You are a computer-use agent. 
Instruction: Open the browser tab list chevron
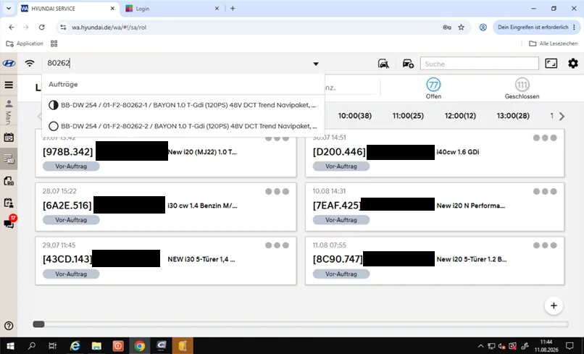pyautogui.click(x=9, y=8)
